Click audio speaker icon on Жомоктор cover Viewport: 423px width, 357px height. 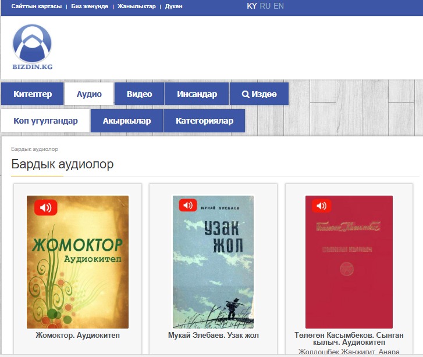pyautogui.click(x=45, y=207)
